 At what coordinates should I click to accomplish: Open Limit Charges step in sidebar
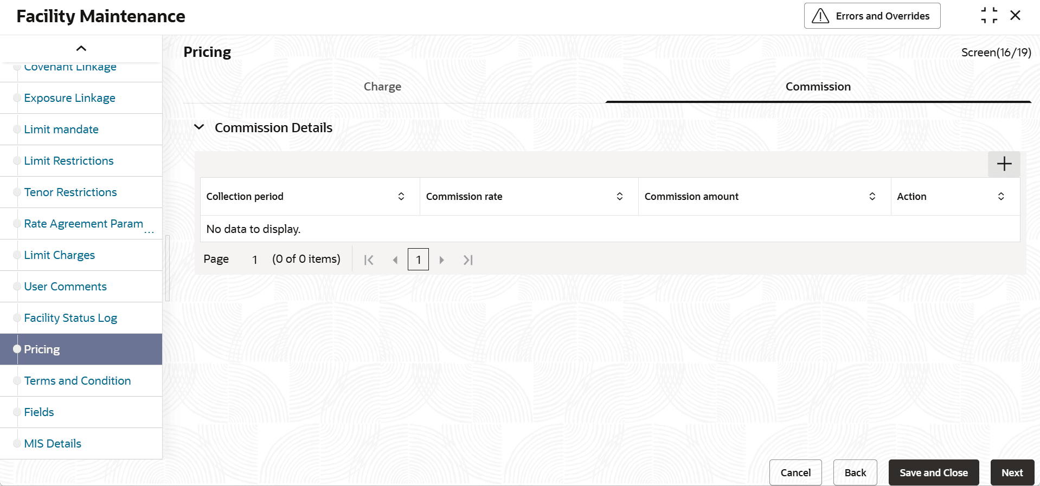pos(60,255)
